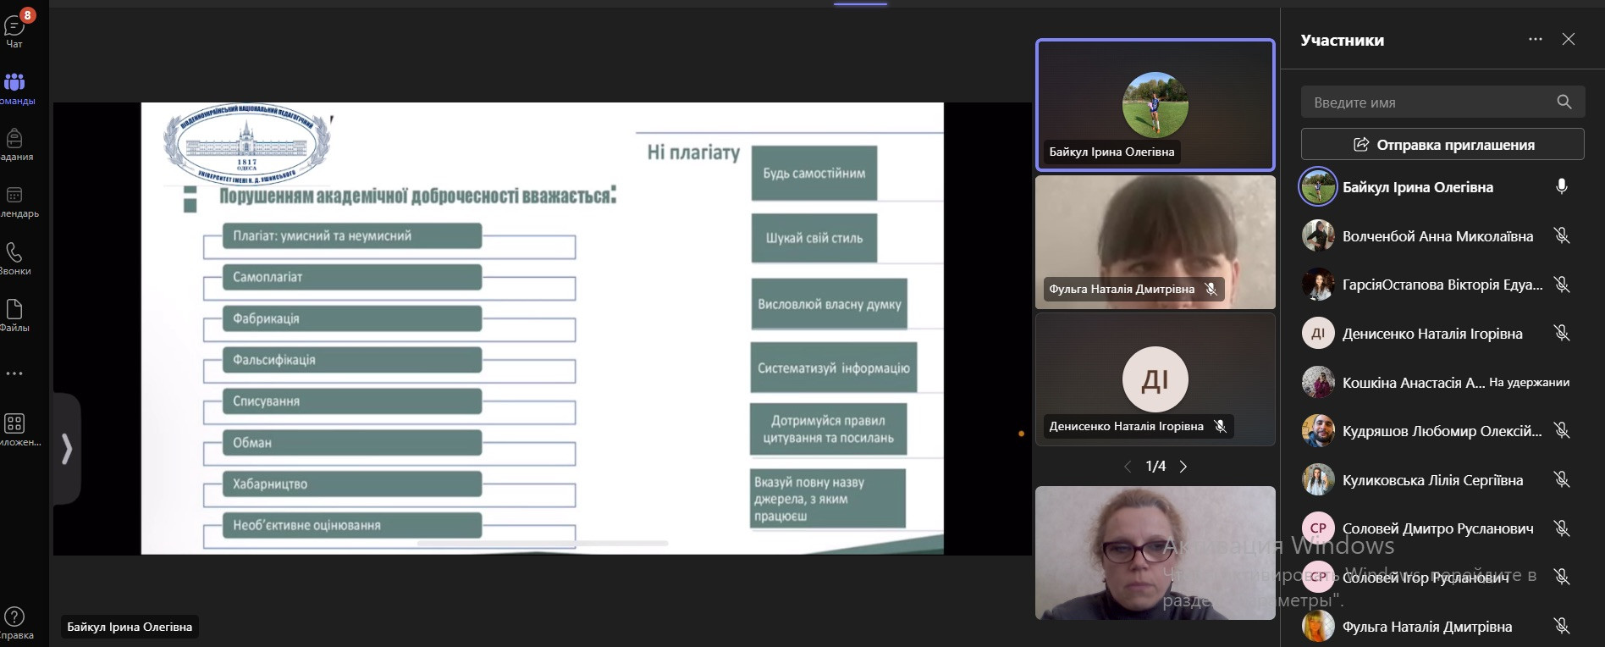Viewport: 1605px width, 647px height.
Task: Select Денисенко Наталія Ігорівна's video tile
Action: pos(1155,379)
